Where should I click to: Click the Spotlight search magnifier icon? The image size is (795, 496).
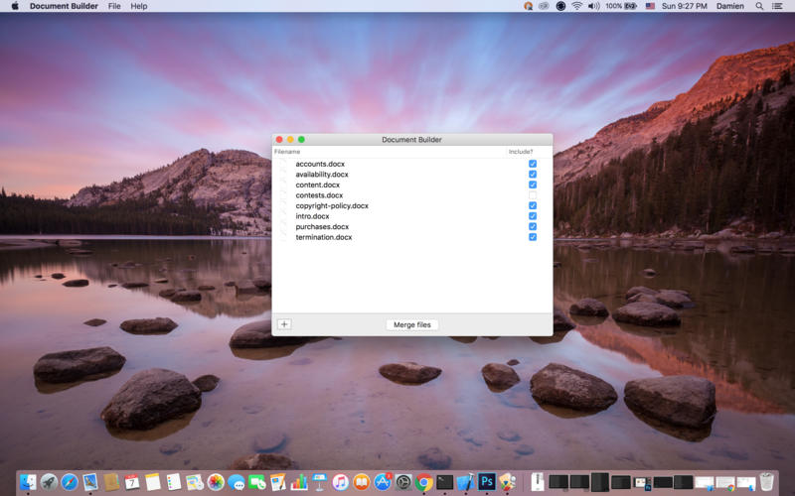pos(760,6)
